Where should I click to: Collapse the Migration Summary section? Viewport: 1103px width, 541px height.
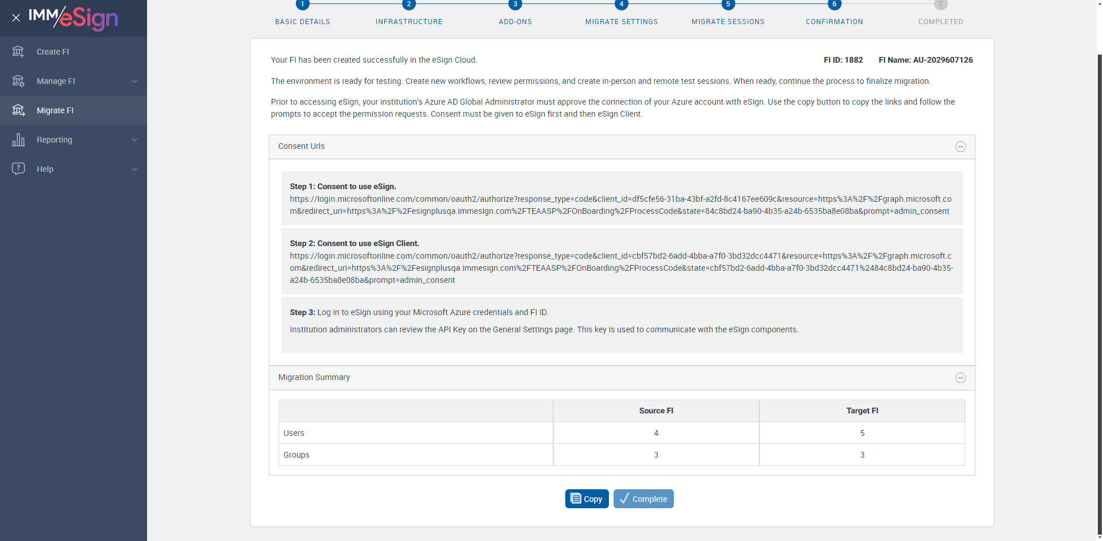pos(960,378)
